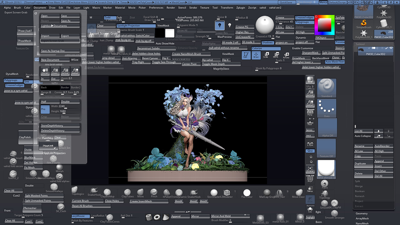400x225 pixels.
Task: Select the white main color swatch
Action: (x=170, y=33)
